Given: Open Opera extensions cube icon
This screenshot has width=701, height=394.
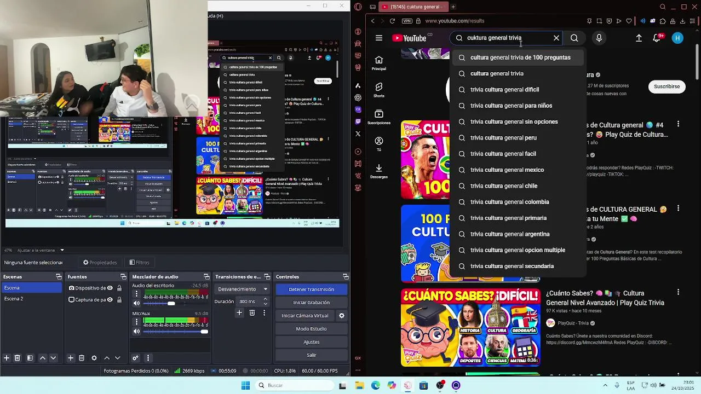Looking at the screenshot, I should [x=663, y=21].
